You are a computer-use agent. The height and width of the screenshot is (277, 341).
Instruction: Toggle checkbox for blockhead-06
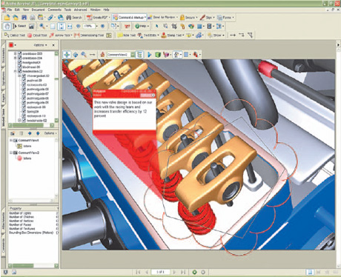pos(19,67)
